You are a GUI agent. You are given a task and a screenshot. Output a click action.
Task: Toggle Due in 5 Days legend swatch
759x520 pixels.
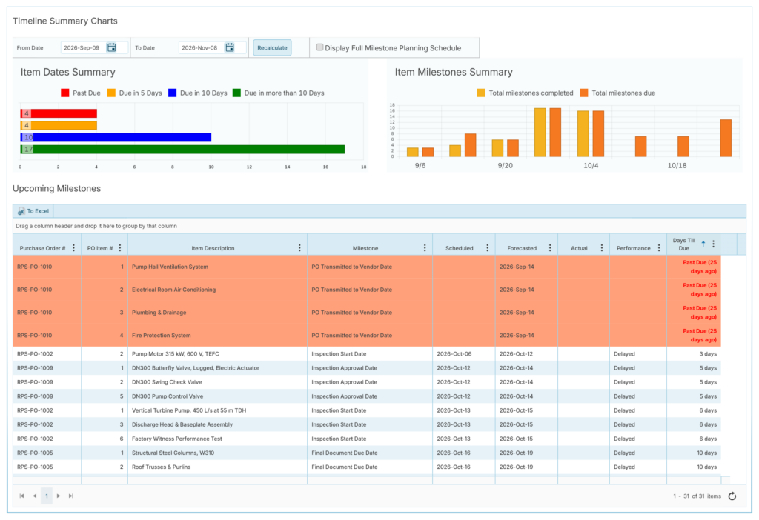pyautogui.click(x=111, y=93)
